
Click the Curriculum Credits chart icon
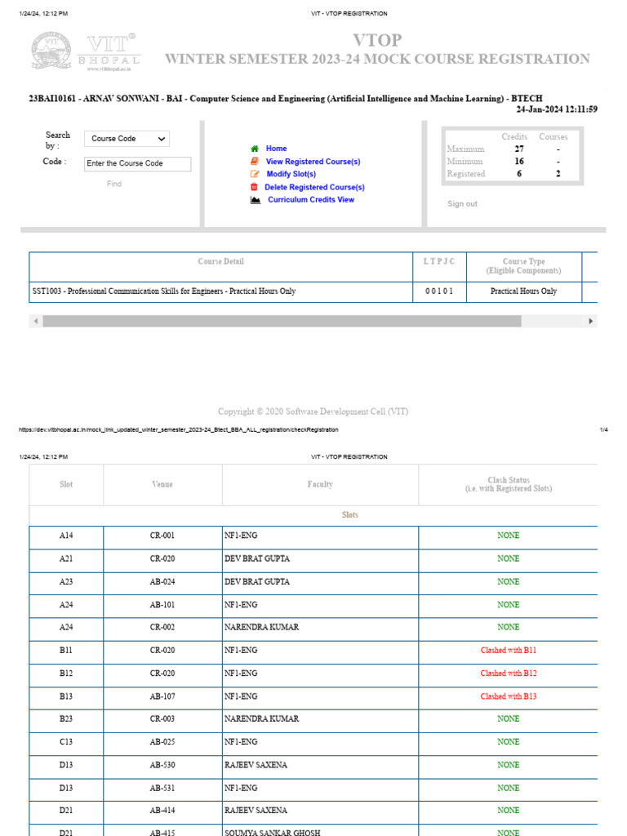pos(256,200)
